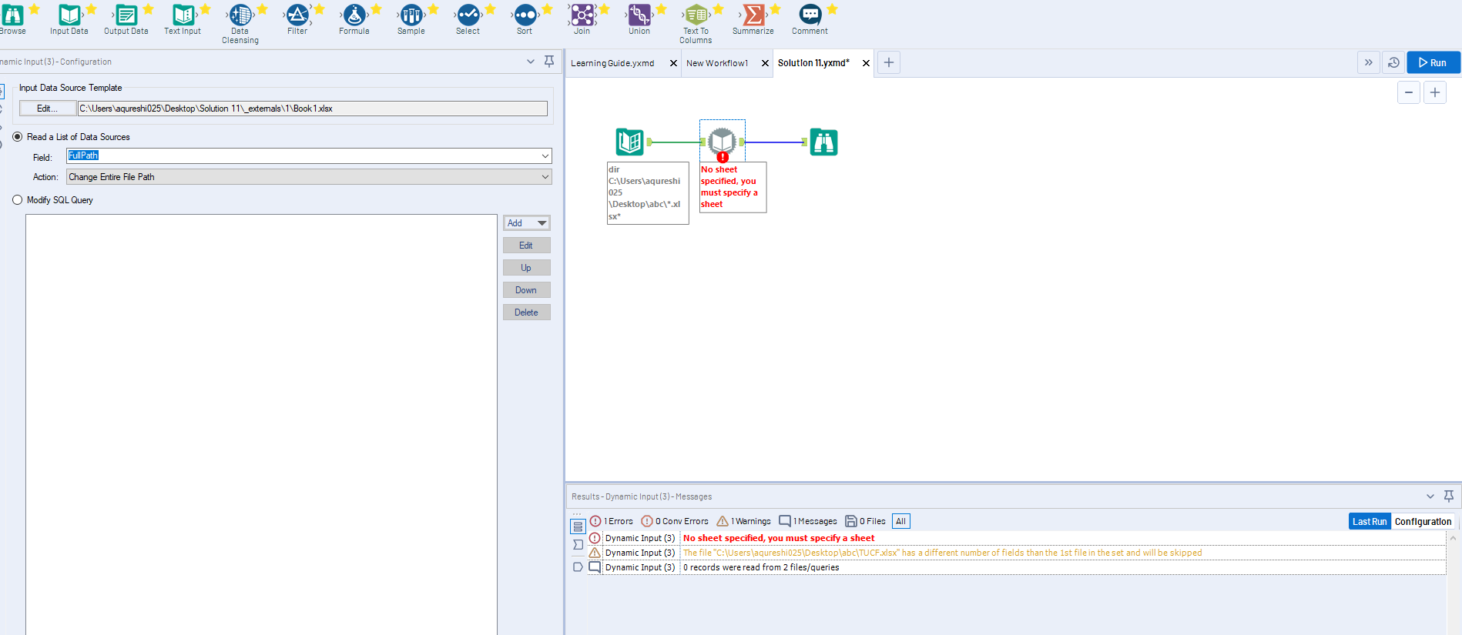Viewport: 1462px width, 635px height.
Task: Zoom in the canvas with plus button
Action: tap(1434, 92)
